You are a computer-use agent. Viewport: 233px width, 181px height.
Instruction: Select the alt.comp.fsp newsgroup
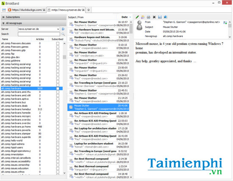point(32,54)
